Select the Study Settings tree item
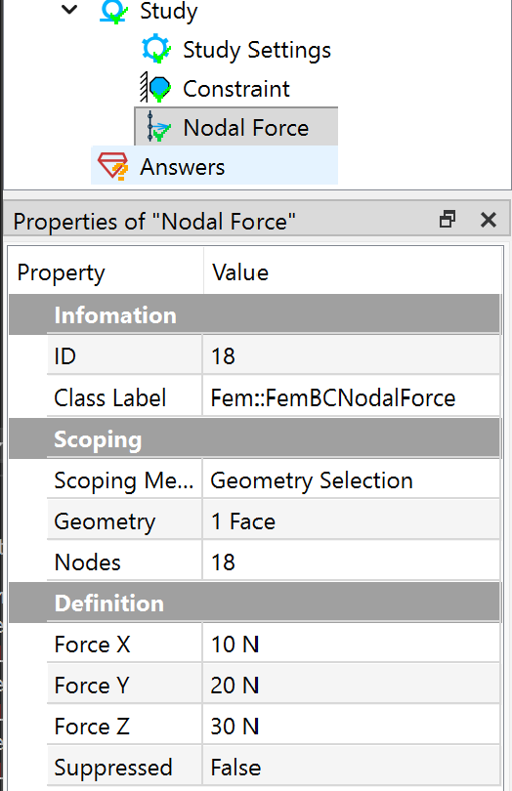The height and width of the screenshot is (791, 512). [257, 50]
